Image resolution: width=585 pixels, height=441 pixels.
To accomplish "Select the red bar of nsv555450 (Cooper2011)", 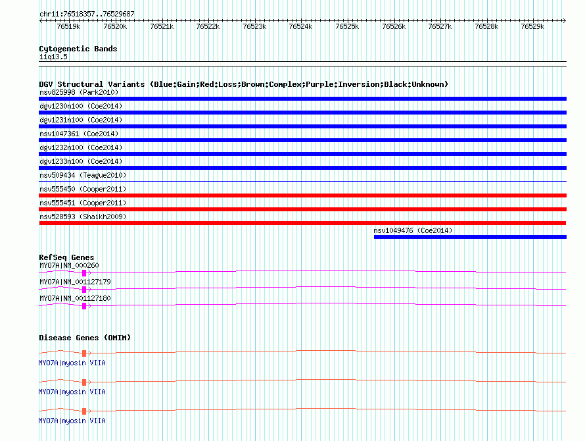I will (x=302, y=195).
